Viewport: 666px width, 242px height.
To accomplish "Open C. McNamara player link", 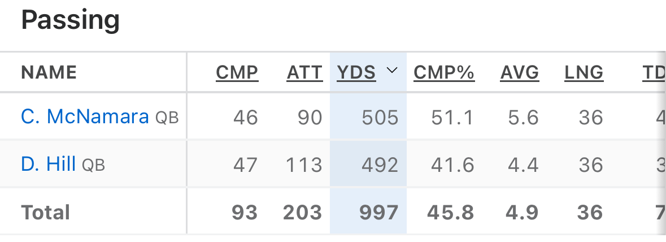I will (85, 116).
